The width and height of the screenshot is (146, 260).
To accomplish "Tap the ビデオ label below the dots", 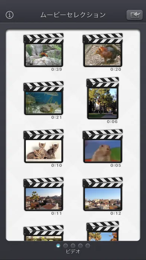I will coord(73,251).
